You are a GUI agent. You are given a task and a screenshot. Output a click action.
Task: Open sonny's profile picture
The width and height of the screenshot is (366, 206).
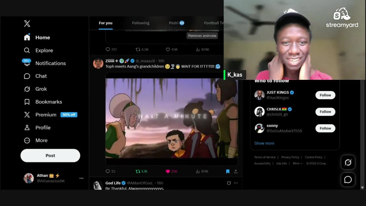[259, 128]
